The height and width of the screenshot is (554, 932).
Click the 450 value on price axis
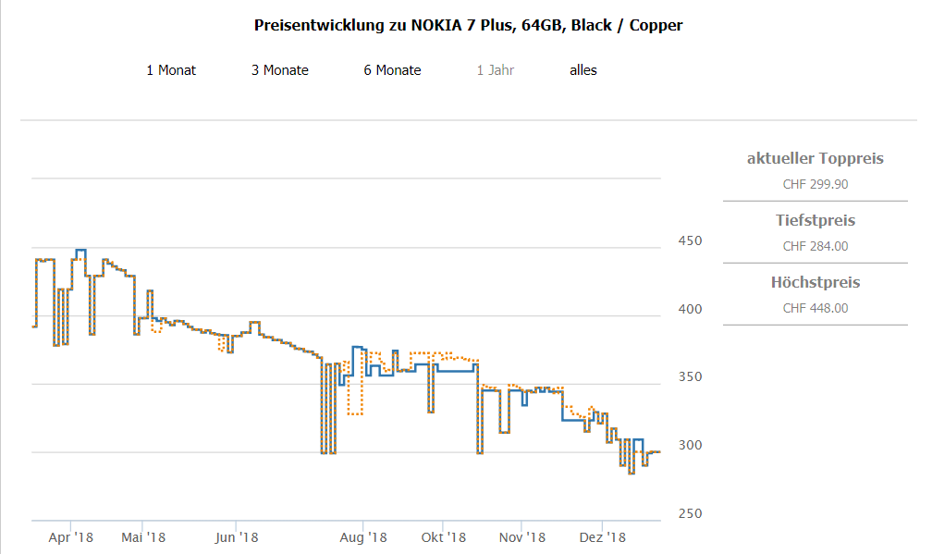(691, 241)
